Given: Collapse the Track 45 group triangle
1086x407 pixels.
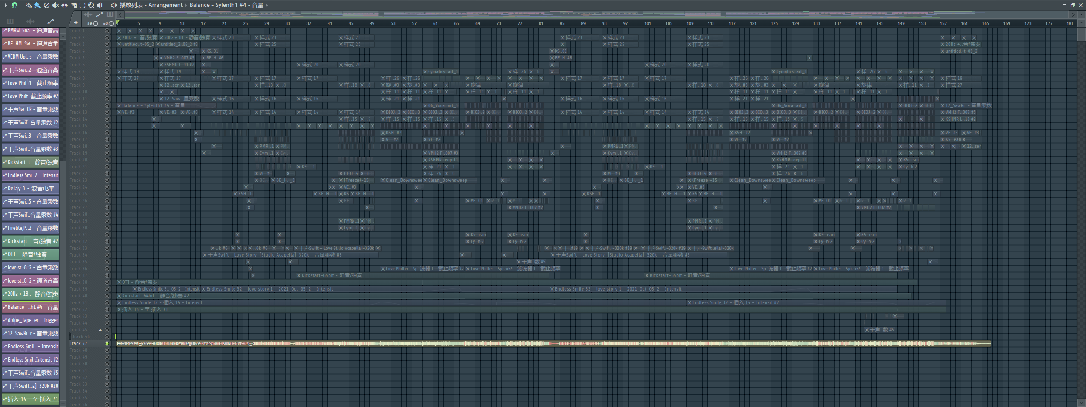Looking at the screenshot, I should pyautogui.click(x=100, y=330).
